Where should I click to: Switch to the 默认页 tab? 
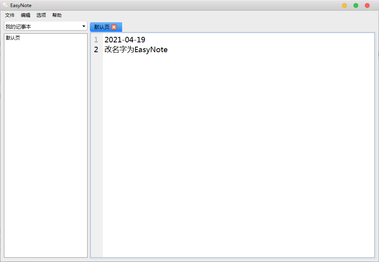click(102, 27)
